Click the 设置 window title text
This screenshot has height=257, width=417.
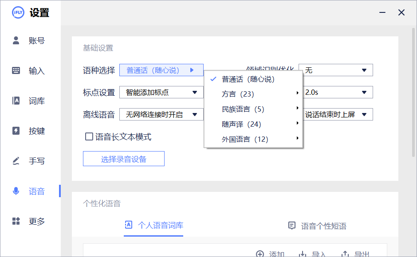click(x=39, y=13)
